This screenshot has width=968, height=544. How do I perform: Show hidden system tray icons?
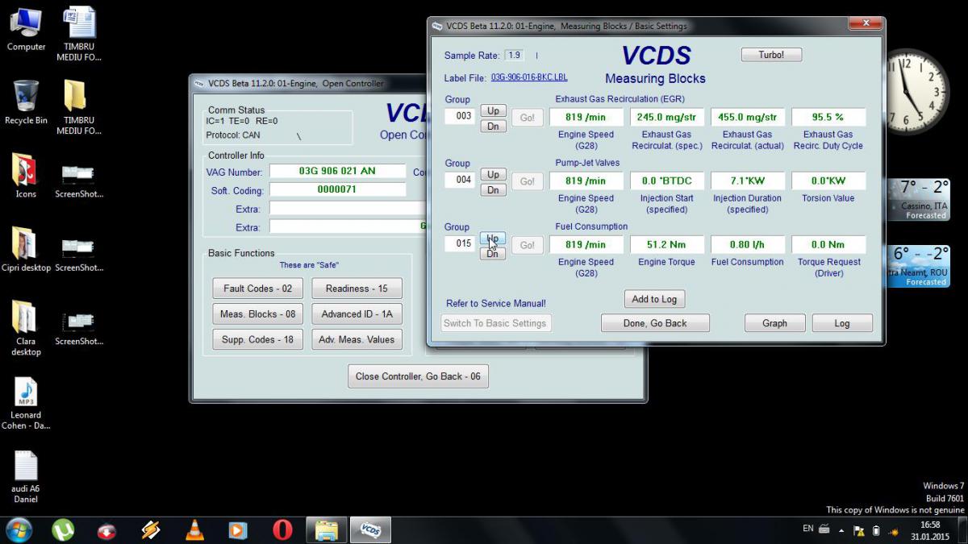[x=841, y=531]
